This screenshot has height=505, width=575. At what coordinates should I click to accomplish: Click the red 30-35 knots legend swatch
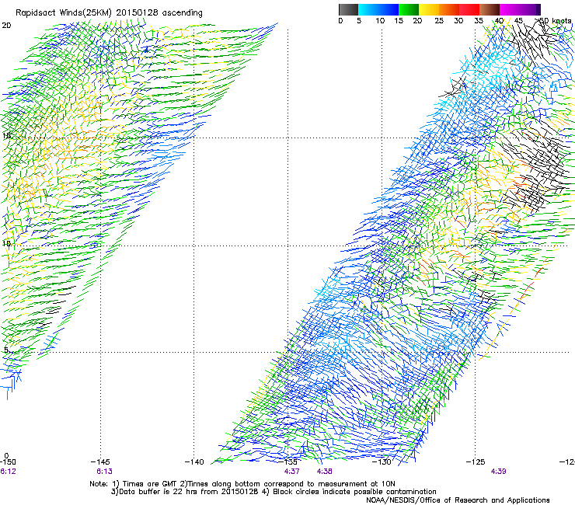click(469, 9)
